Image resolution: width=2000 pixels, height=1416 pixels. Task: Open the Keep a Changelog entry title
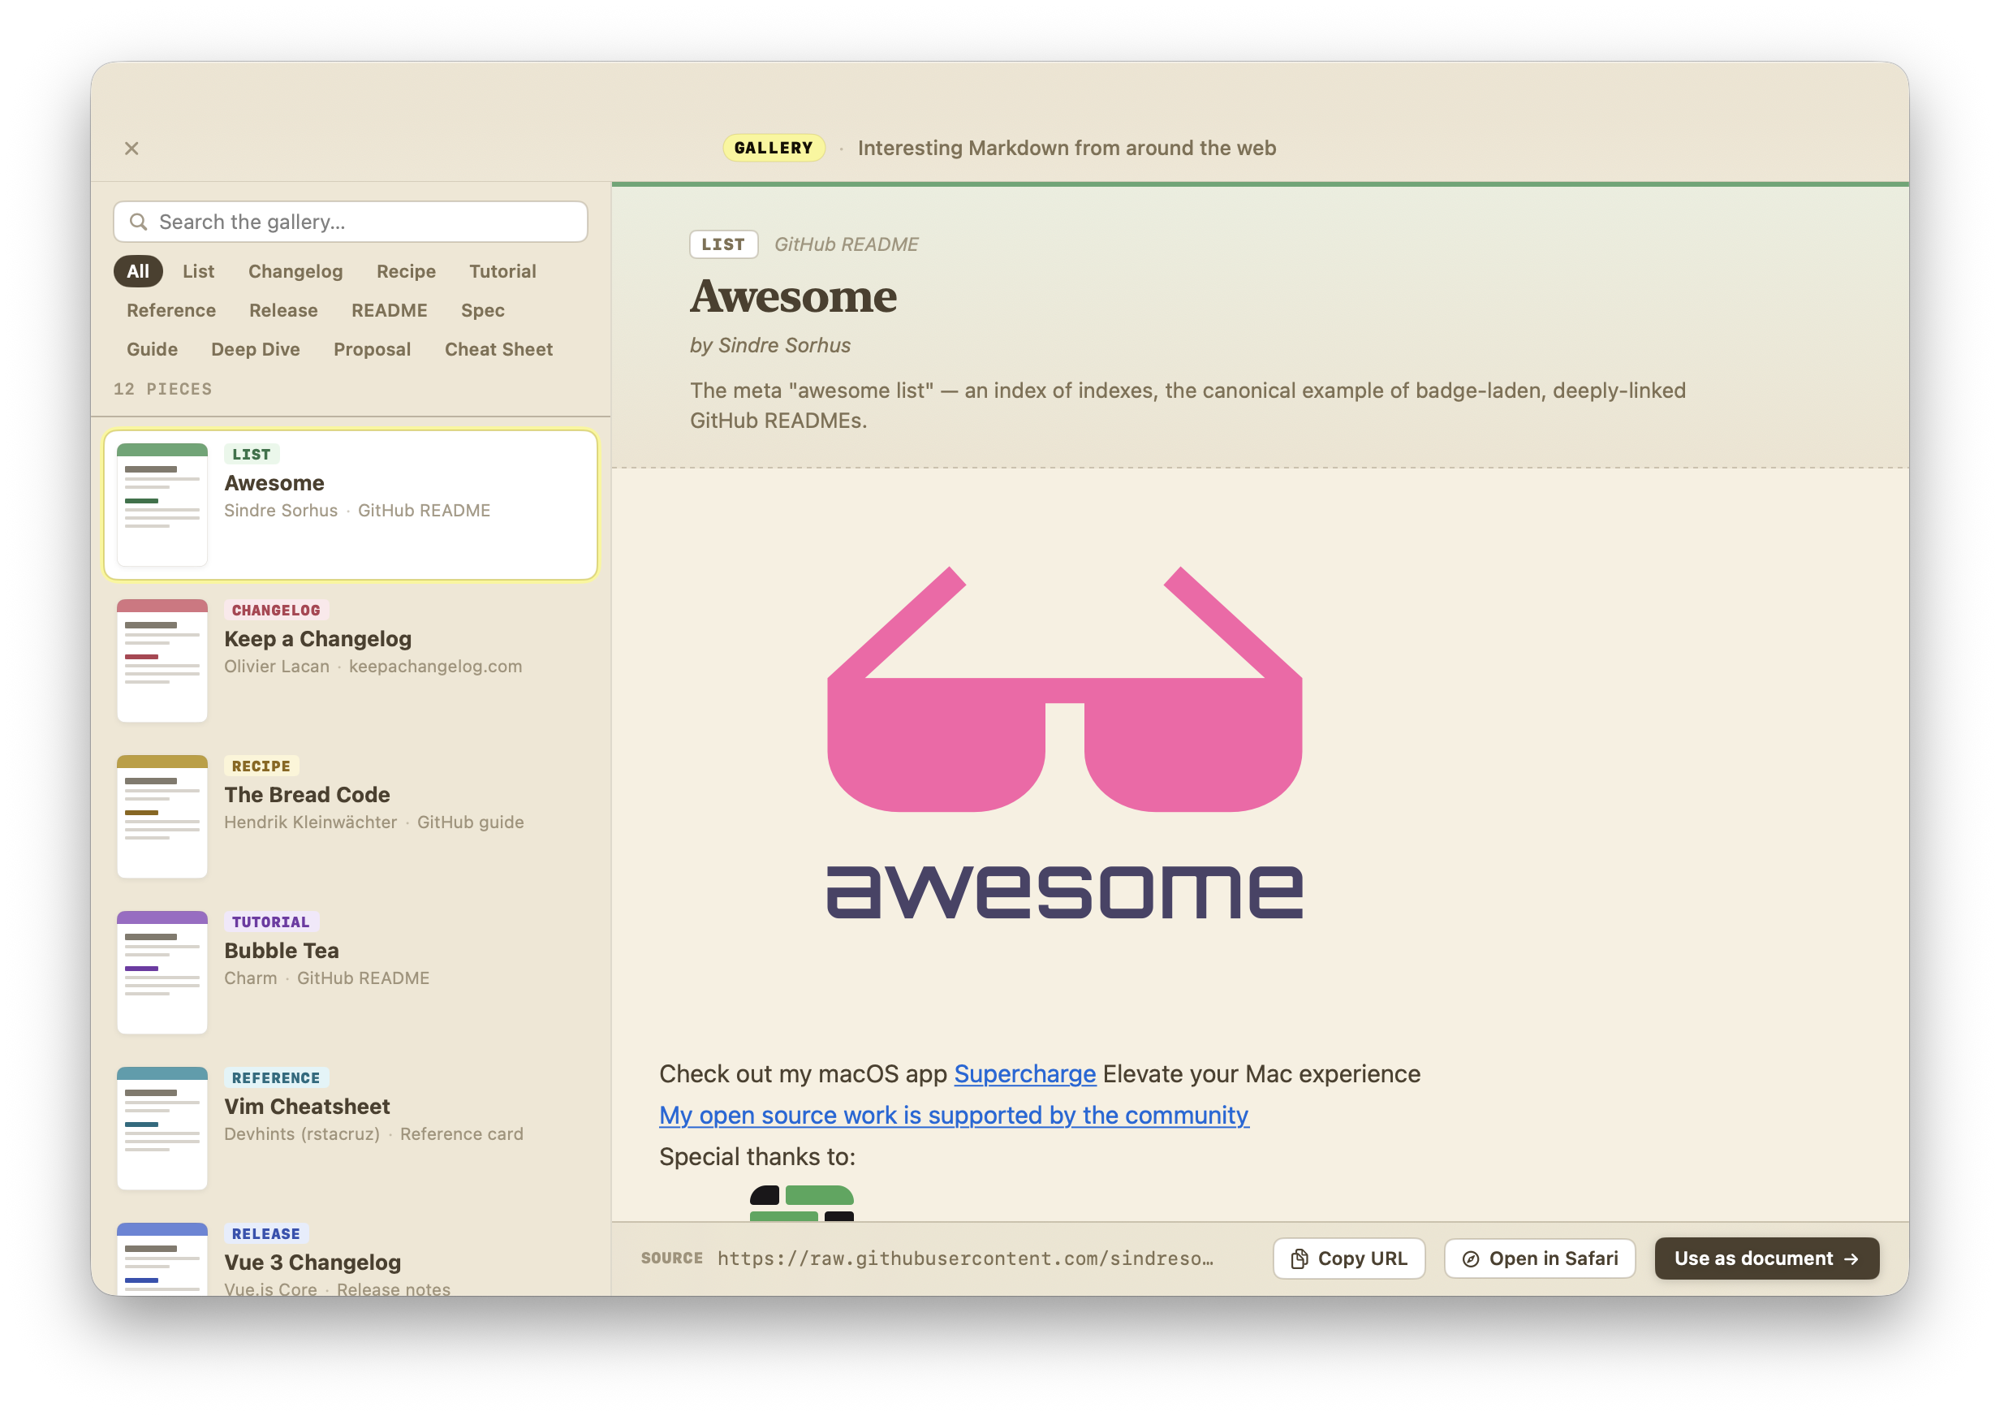[318, 639]
